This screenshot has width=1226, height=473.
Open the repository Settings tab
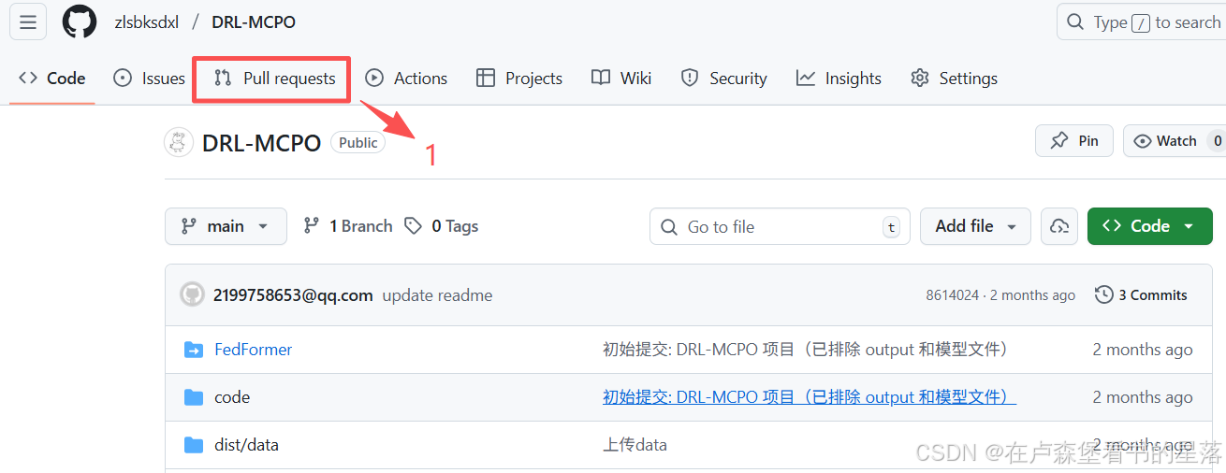click(x=954, y=79)
